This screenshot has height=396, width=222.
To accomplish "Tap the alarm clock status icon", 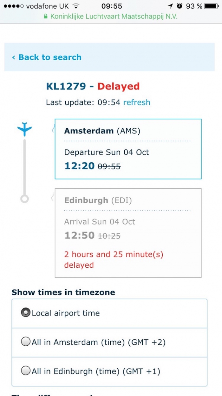I will (x=180, y=6).
